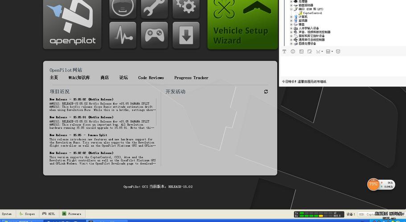Switch to the System tab
Viewport: 406px width, 222px height.
pos(7,214)
